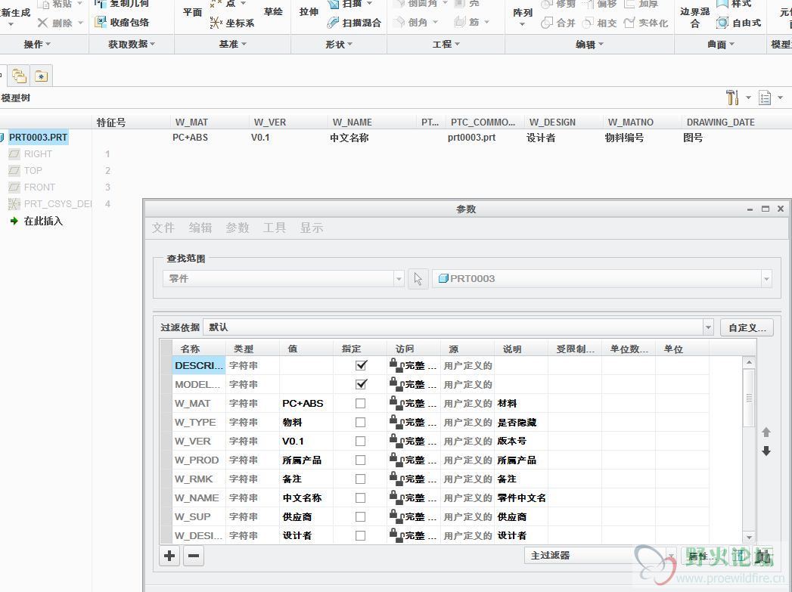
Task: Check the Designate box for W_VER
Action: (x=360, y=441)
